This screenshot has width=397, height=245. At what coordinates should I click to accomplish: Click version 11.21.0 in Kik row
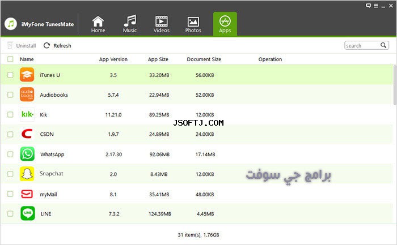(113, 115)
